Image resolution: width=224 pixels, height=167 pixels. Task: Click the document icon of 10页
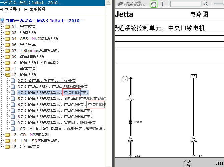point(13,128)
